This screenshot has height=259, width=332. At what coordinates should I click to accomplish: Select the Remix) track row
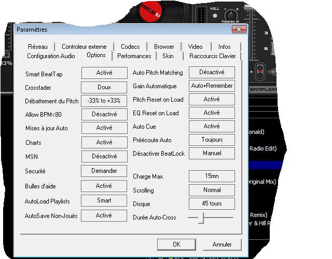point(259,215)
